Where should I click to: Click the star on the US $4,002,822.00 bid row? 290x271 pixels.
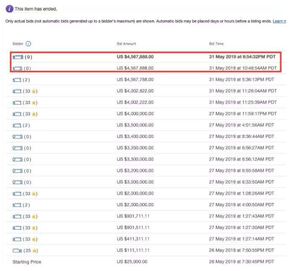(35, 91)
